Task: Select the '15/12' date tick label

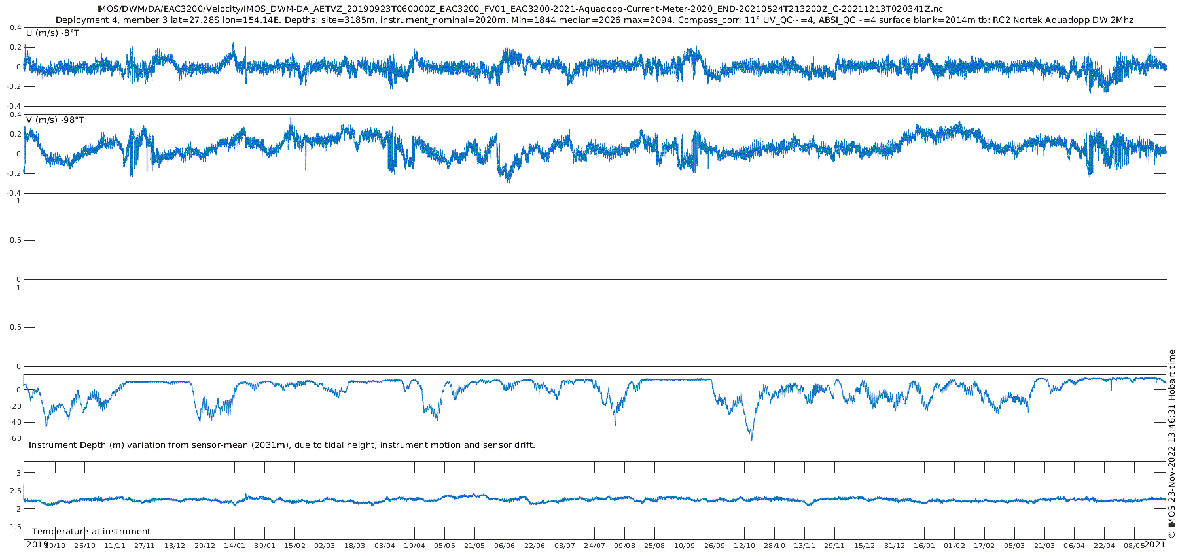Action: click(x=865, y=546)
